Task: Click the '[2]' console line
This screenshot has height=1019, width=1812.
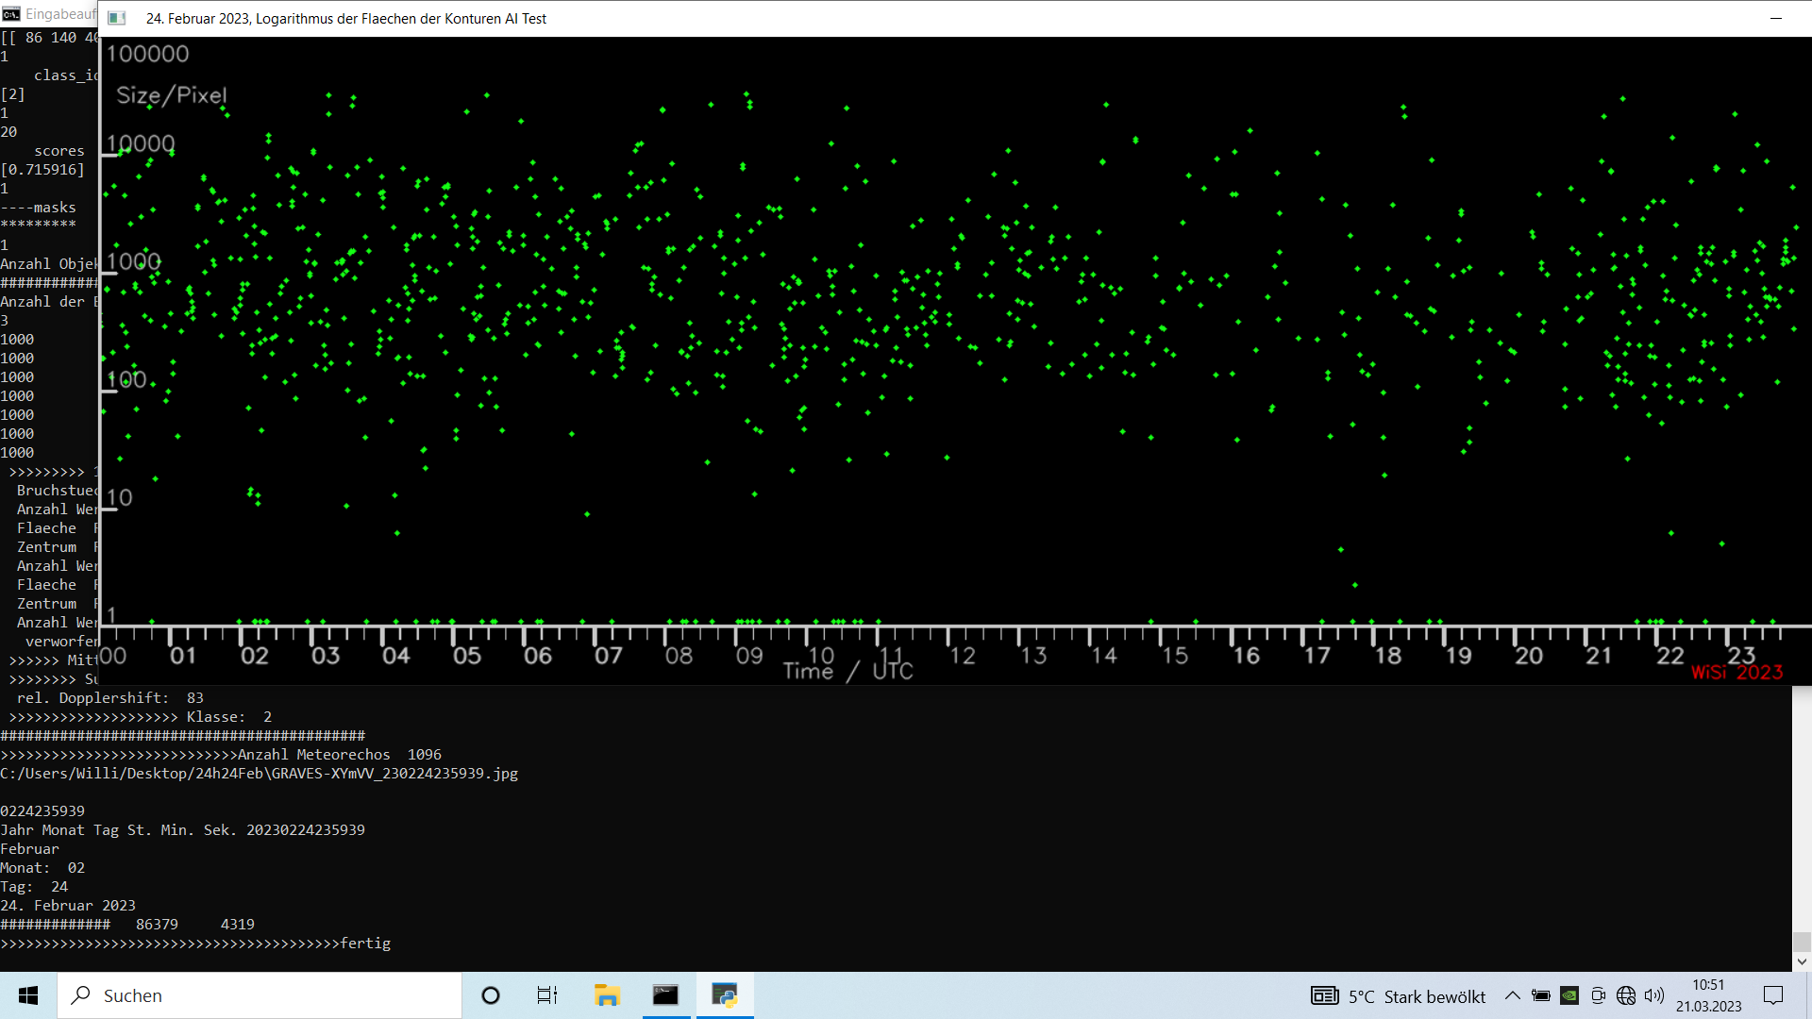Action: tap(13, 94)
